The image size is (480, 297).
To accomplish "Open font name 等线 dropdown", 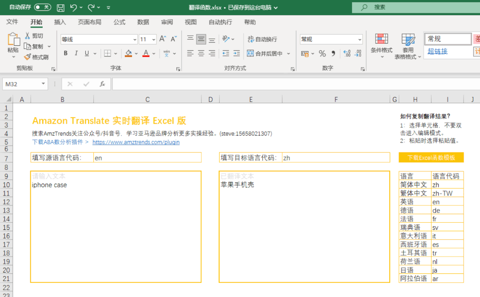I will tap(135, 40).
